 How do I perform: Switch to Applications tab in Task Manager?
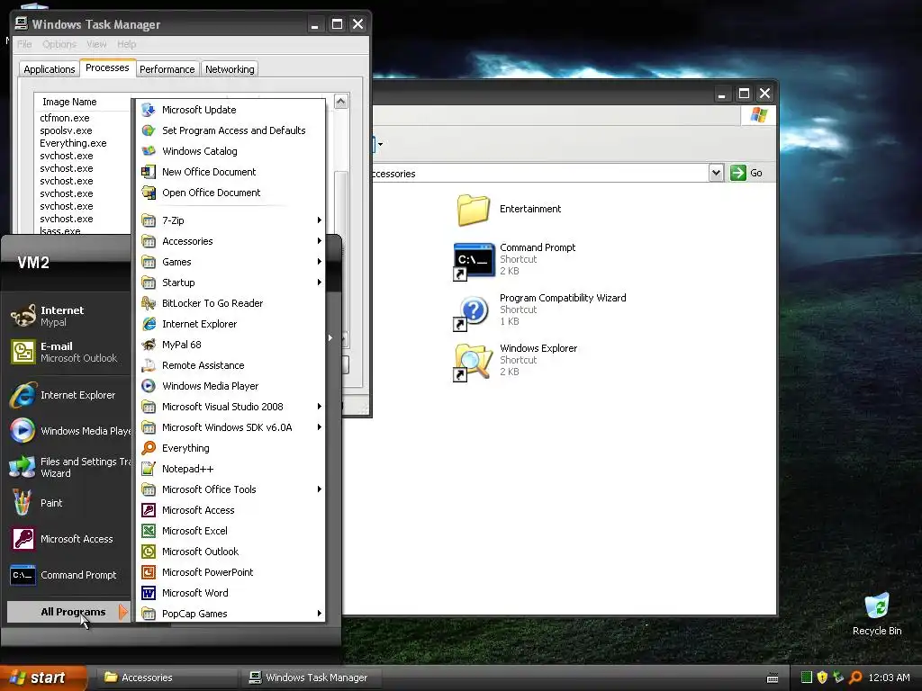(x=50, y=69)
